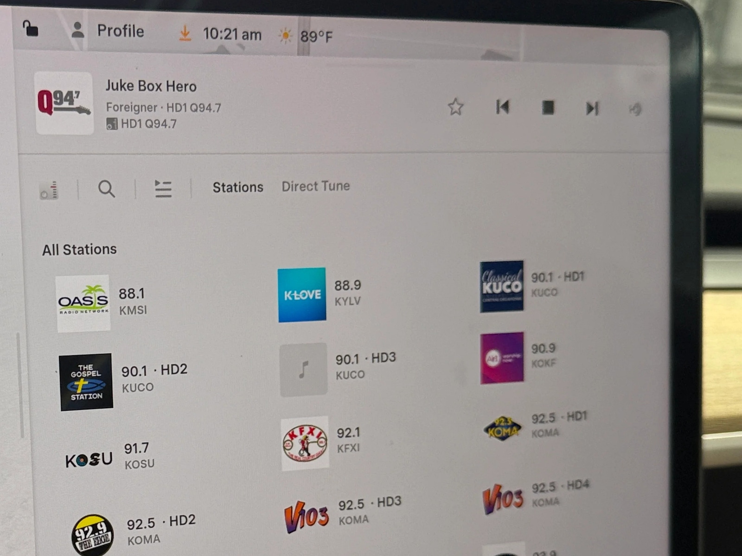Tune to 91.7 KOSU
Image resolution: width=742 pixels, height=556 pixels.
click(x=110, y=457)
